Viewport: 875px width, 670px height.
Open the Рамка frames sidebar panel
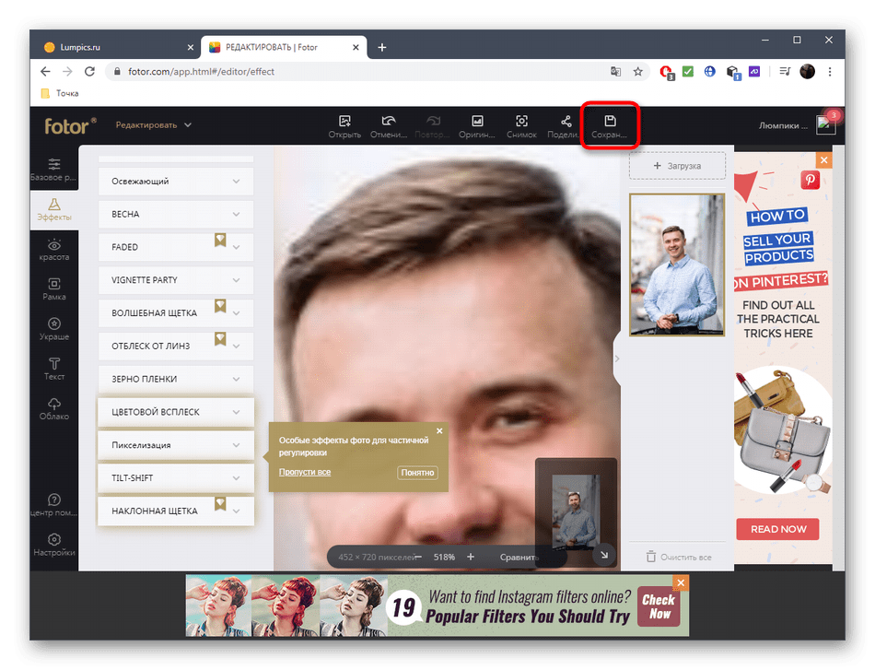tap(54, 289)
